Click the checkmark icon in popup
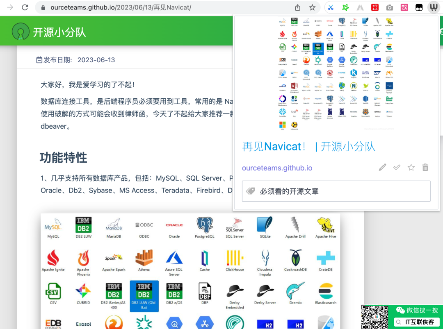This screenshot has width=443, height=329. (x=397, y=168)
